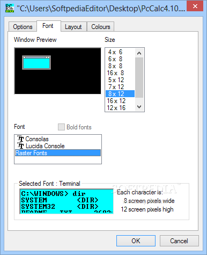Image resolution: width=207 pixels, height=255 pixels.
Task: Select size 6 x 8
Action: point(120,59)
